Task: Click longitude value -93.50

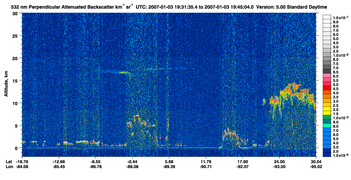Action: [279, 167]
